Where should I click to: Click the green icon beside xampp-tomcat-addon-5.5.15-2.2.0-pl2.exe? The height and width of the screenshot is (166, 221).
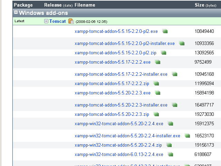[x=165, y=31]
